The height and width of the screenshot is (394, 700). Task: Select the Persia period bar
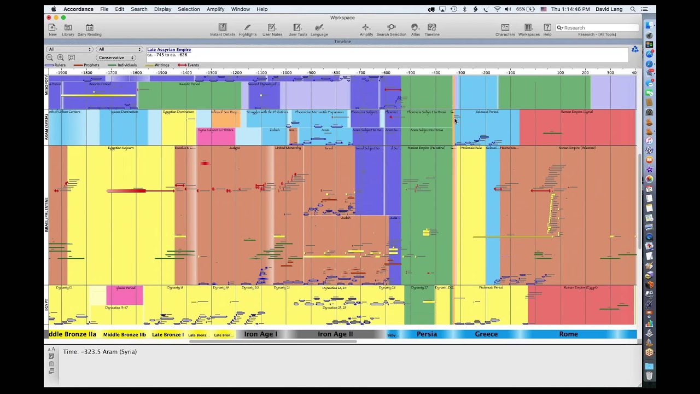tap(427, 334)
